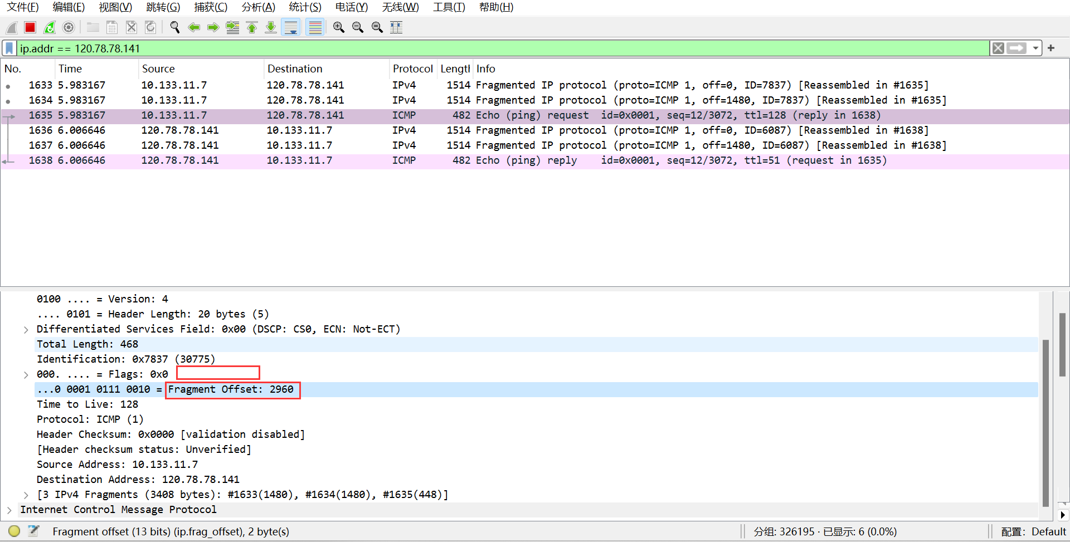Apply the display filter arrow
The width and height of the screenshot is (1070, 542).
1016,48
